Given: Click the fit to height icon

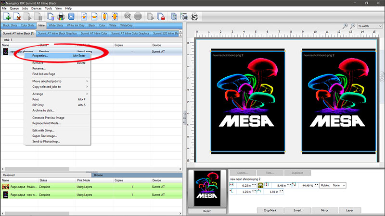Looking at the screenshot, I should (x=104, y=16).
